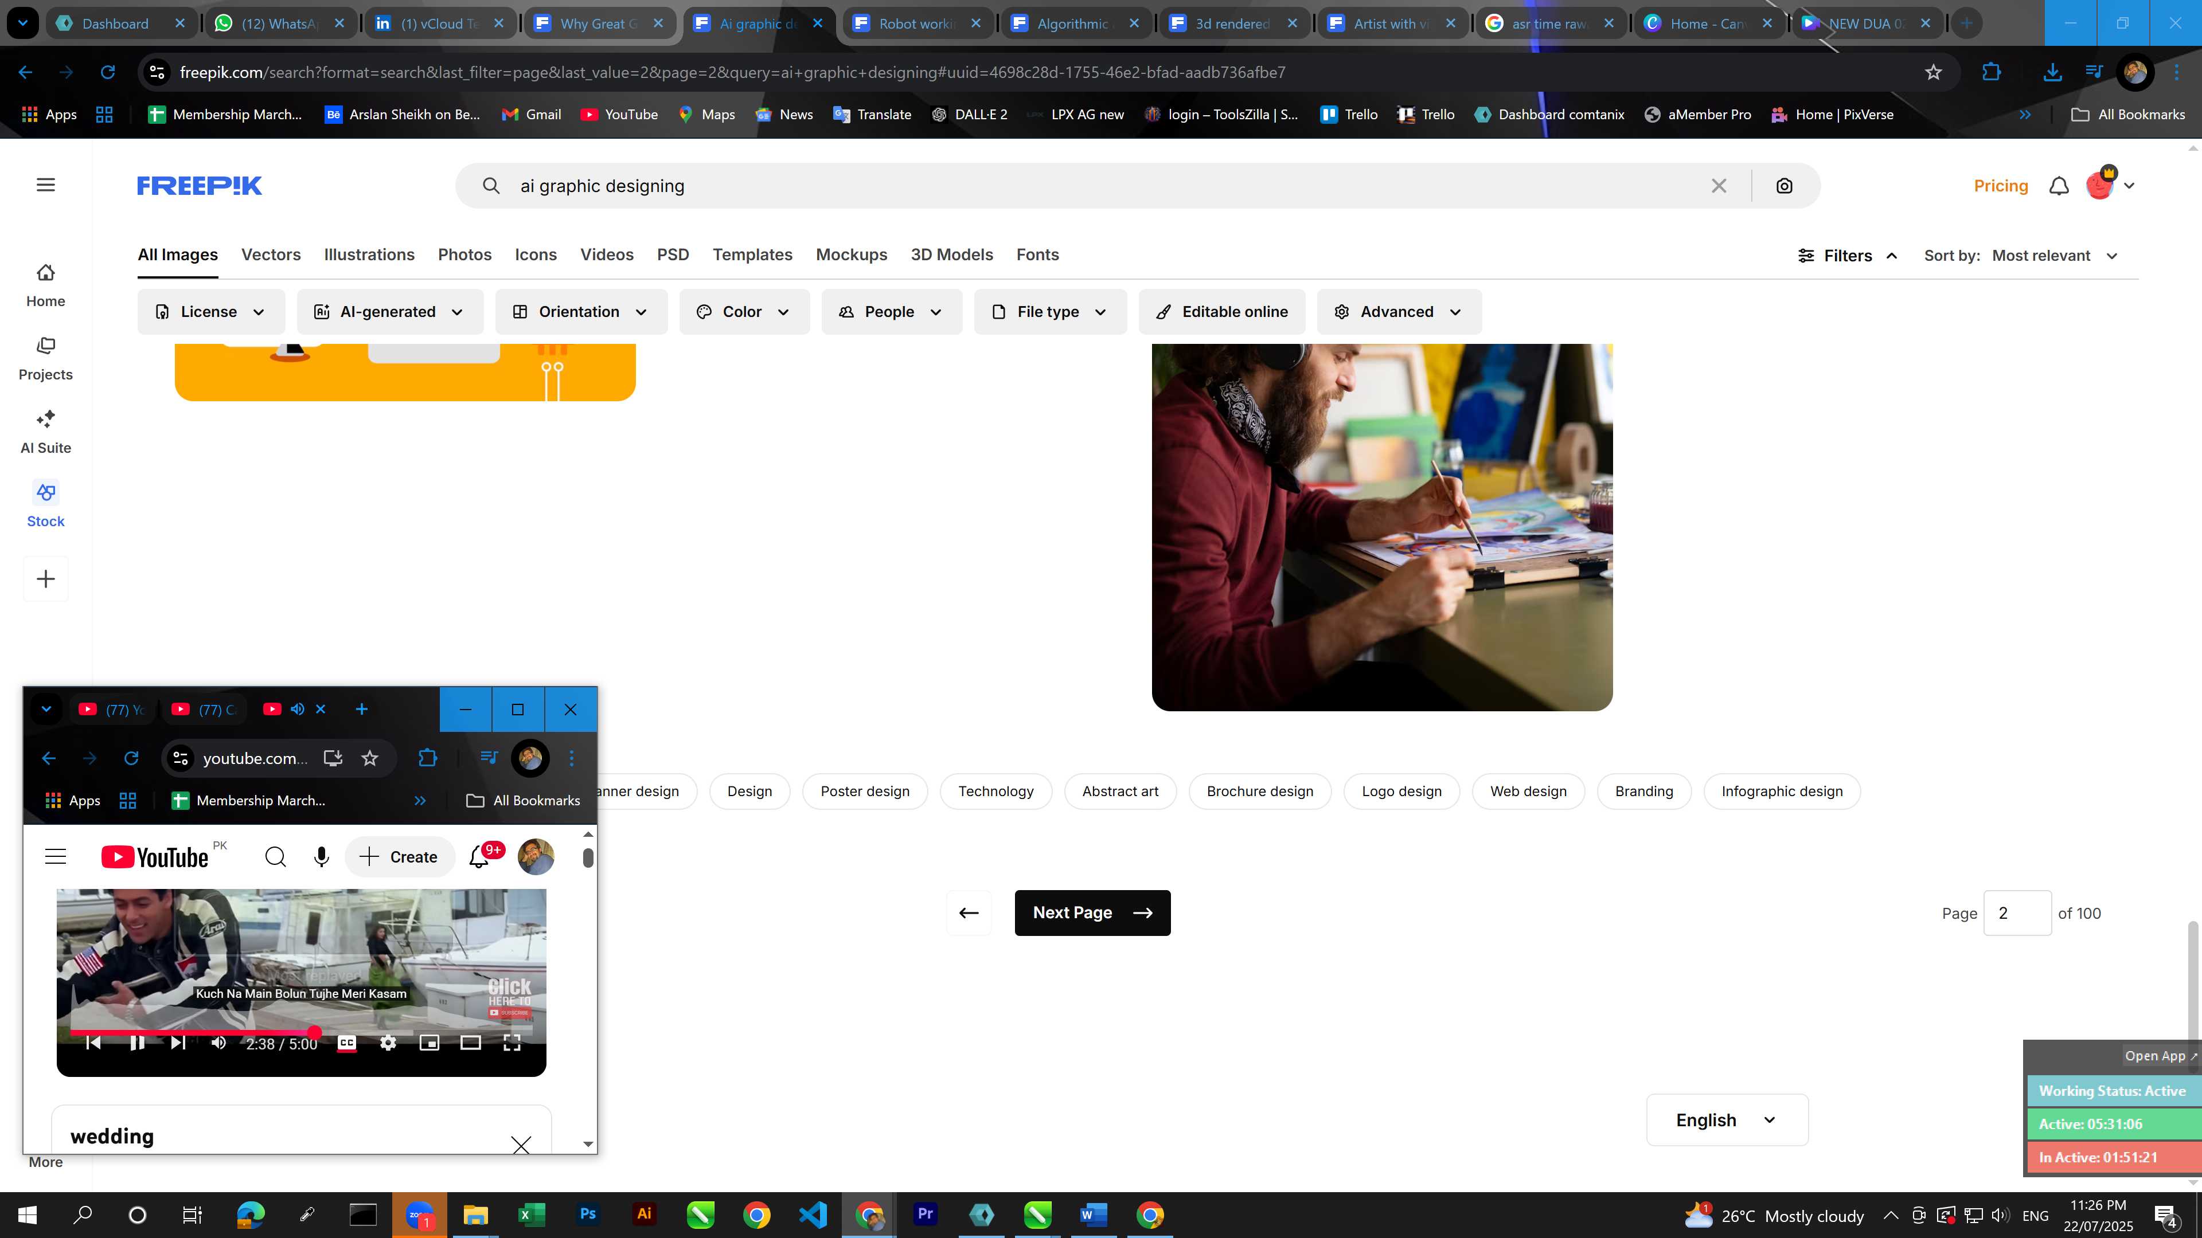Click Next Page button

pyautogui.click(x=1092, y=912)
